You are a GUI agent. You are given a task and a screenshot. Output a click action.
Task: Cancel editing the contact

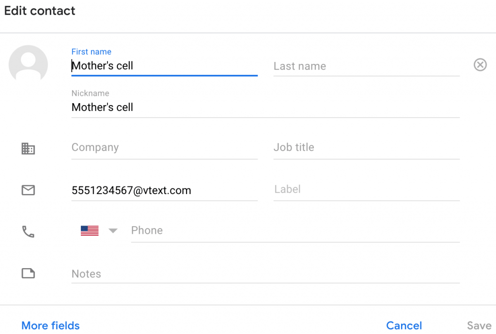[x=404, y=326]
